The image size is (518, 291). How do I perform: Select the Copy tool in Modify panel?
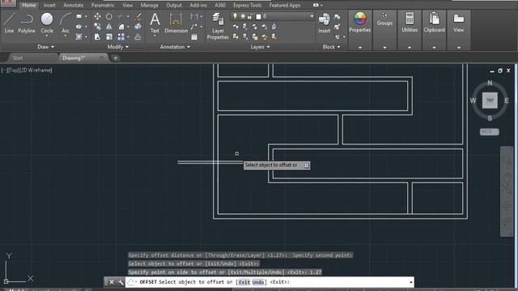[97, 27]
